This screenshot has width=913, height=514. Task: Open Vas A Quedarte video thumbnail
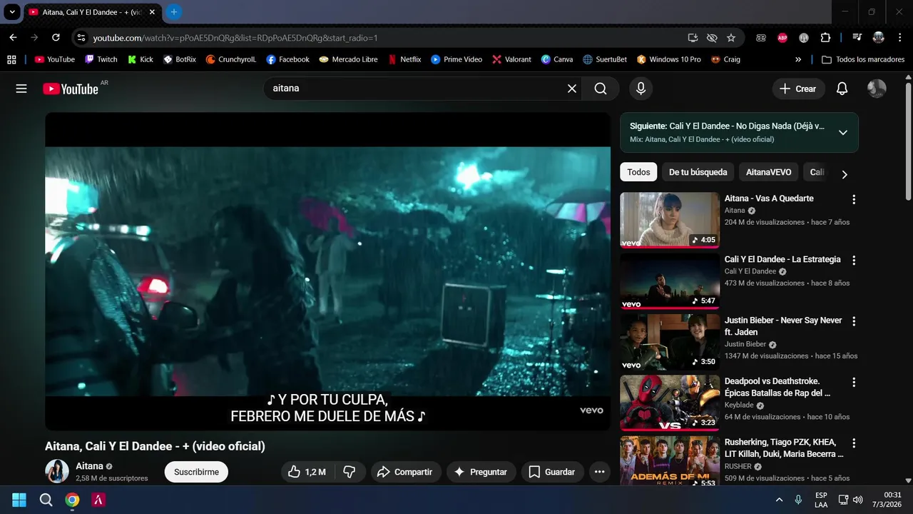pos(670,220)
